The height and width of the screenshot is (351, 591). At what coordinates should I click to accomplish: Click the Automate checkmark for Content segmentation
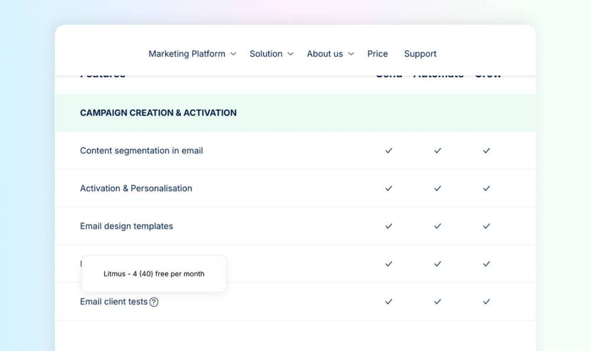point(437,150)
